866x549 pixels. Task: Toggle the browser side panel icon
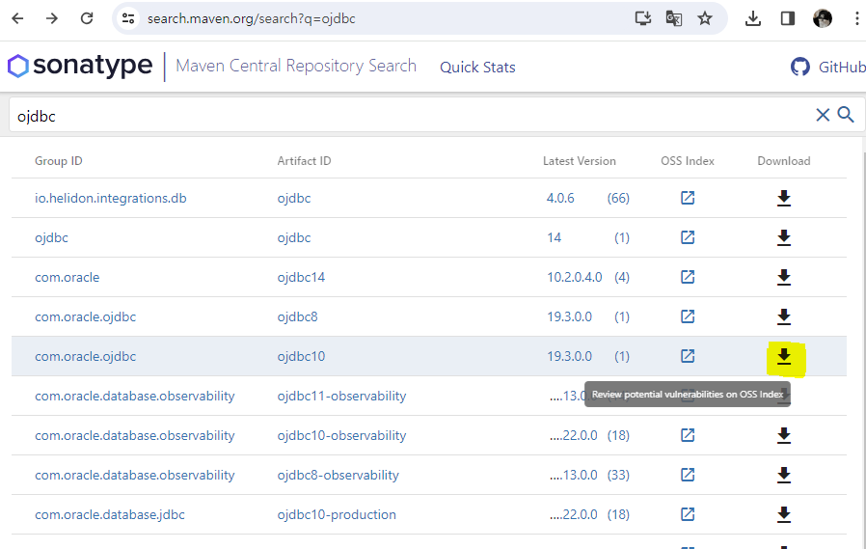788,18
